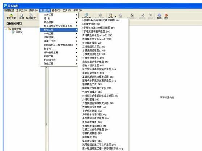202x151 pixels.
Task: Expand the 混凝土工程 submenu
Action: (58, 41)
